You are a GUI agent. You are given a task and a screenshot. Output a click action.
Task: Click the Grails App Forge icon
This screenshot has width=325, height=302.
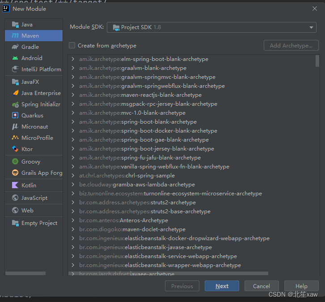[15, 173]
